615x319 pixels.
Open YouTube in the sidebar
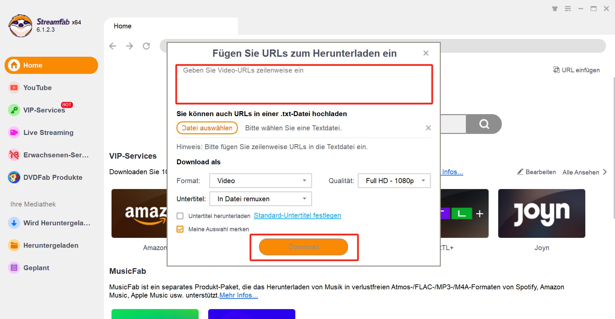(37, 88)
